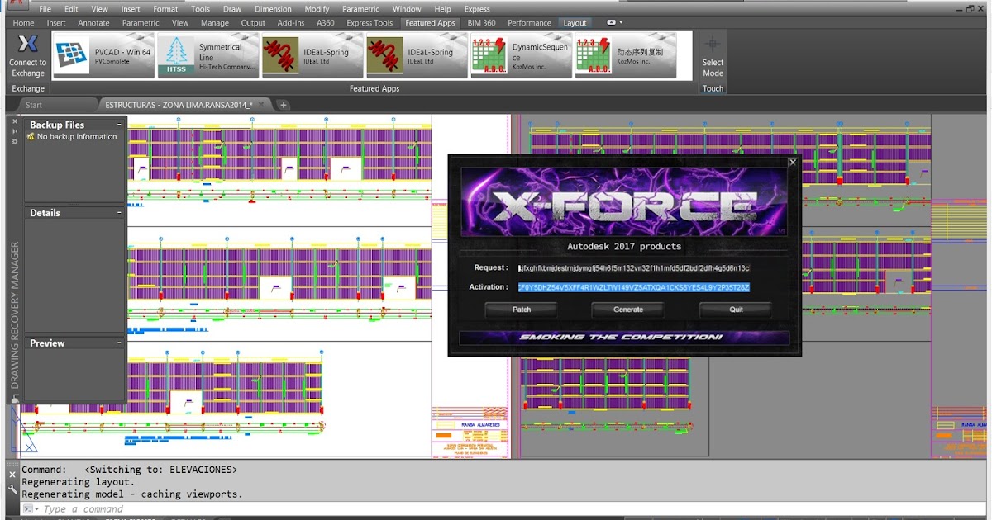The width and height of the screenshot is (992, 520).
Task: Open the View menu in menu bar
Action: tap(99, 9)
